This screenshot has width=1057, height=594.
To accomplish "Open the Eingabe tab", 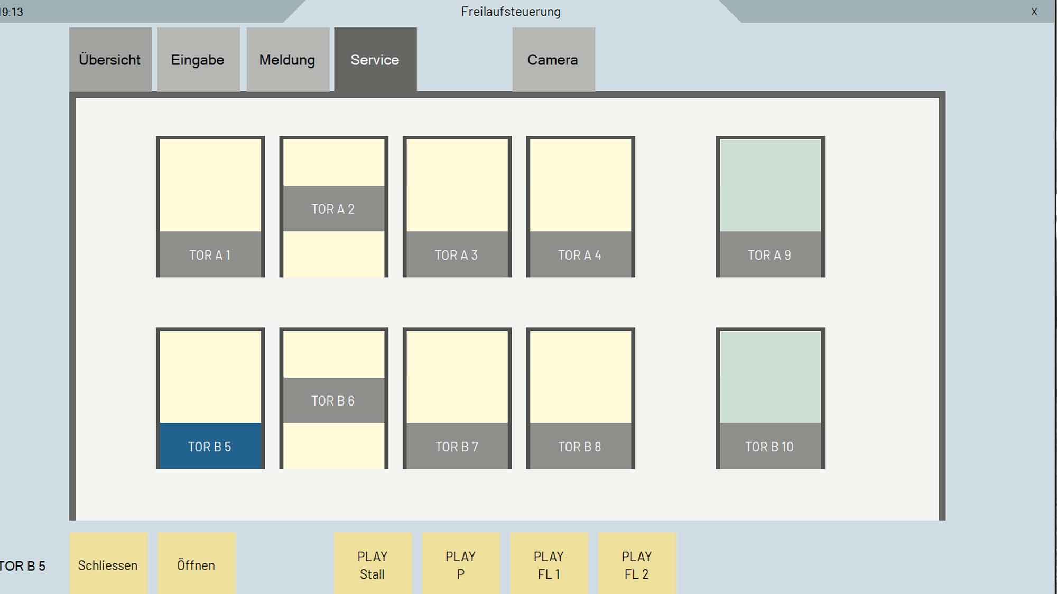I will tap(198, 60).
